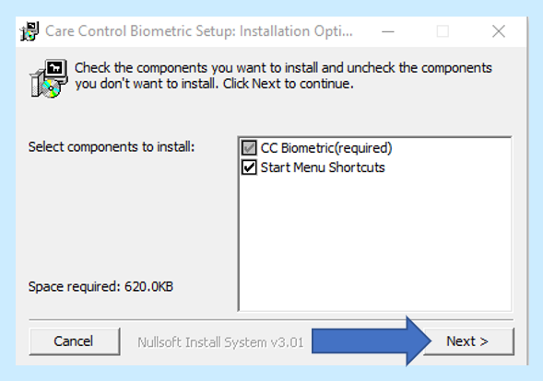
Task: Click the window title Care Control Biometric Setup
Action: (x=199, y=31)
